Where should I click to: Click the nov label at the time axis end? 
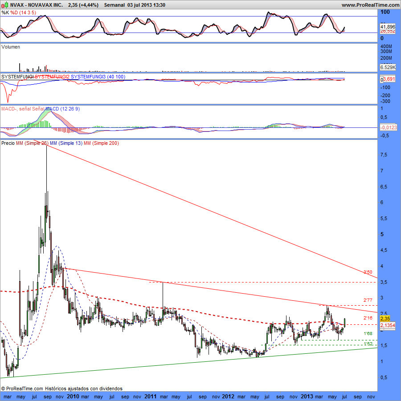click(371, 397)
